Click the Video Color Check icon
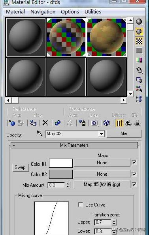This screenshot has width=149, height=235. coord(139,60)
